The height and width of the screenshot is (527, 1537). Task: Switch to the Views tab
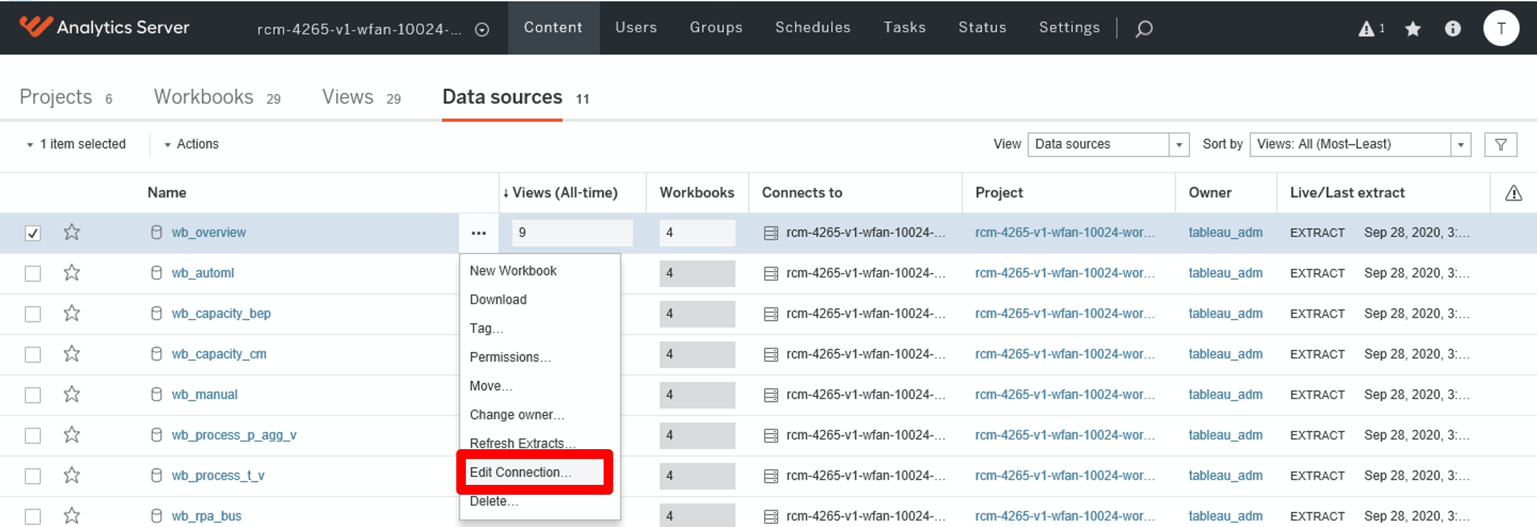tap(361, 97)
